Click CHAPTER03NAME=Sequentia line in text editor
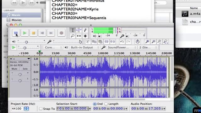 coord(79,18)
